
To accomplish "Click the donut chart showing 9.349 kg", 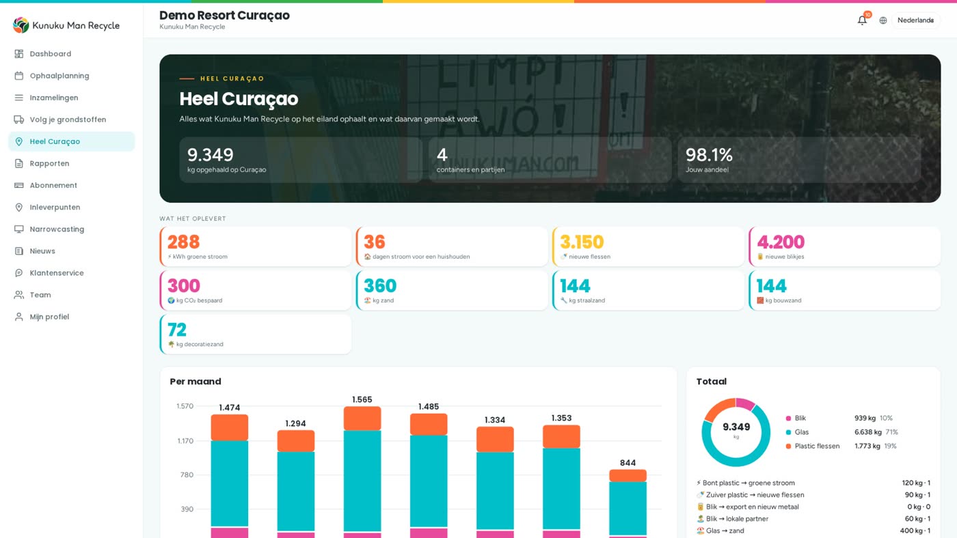I will 736,431.
